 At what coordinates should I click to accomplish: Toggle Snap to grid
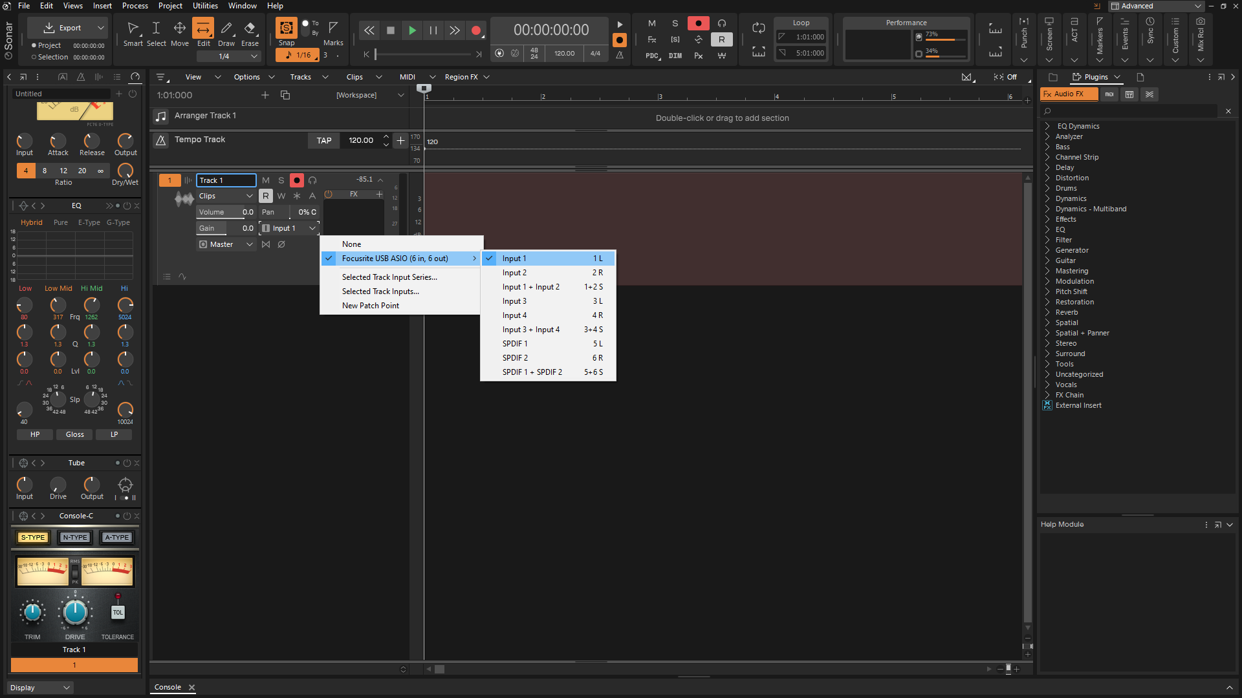tap(287, 28)
